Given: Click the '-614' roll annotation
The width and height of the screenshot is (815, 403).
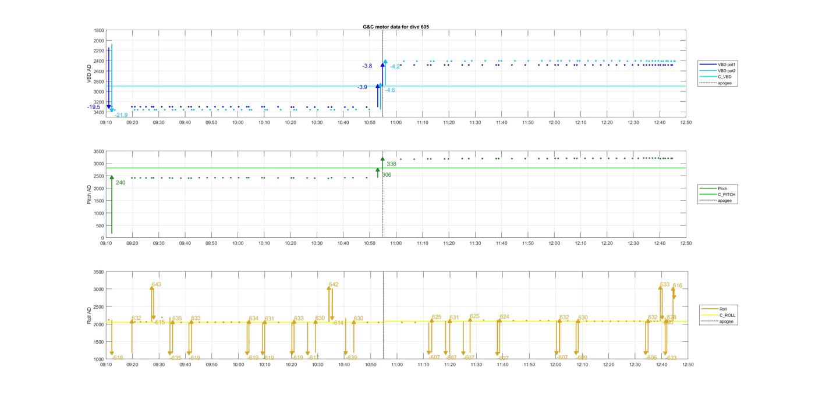Looking at the screenshot, I should 338,323.
